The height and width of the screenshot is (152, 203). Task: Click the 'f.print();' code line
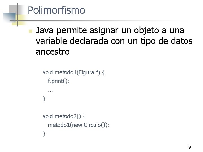click(58, 81)
